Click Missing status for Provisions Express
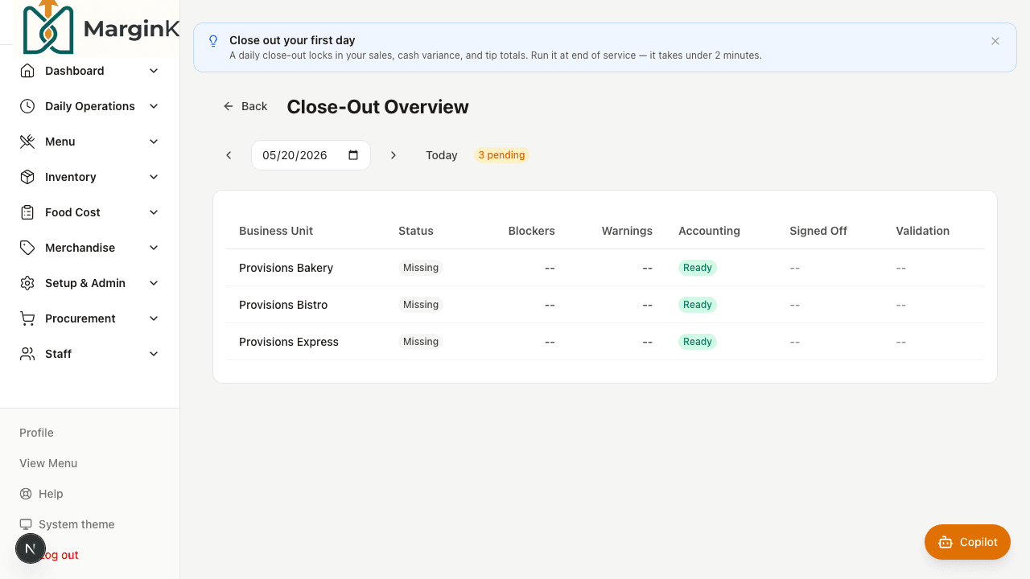This screenshot has width=1030, height=579. coord(421,342)
